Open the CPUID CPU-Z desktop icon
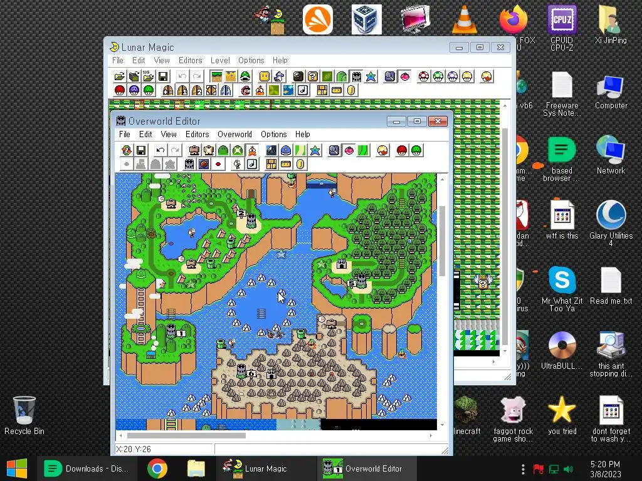The height and width of the screenshot is (481, 642). coord(562,28)
